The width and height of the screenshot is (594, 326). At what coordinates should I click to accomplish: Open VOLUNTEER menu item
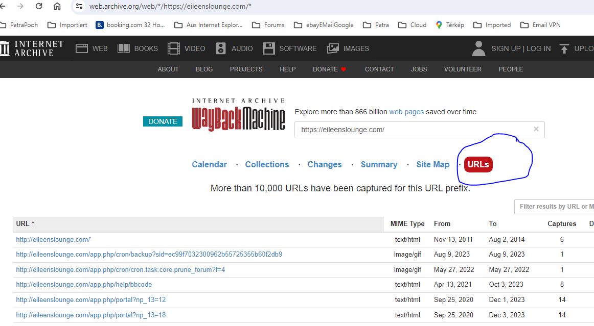463,69
